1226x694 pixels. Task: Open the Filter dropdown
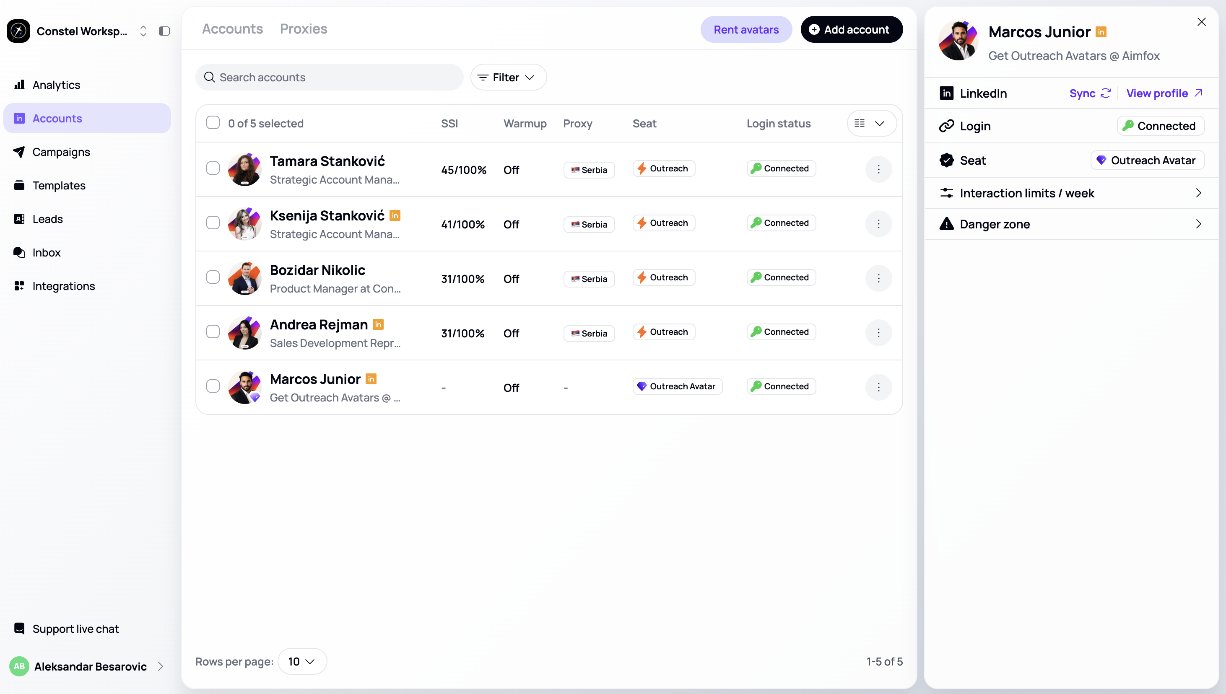point(508,77)
